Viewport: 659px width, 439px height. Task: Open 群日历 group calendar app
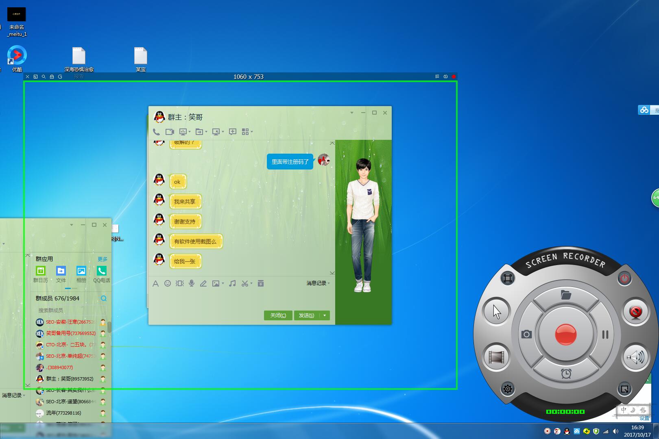pyautogui.click(x=41, y=274)
